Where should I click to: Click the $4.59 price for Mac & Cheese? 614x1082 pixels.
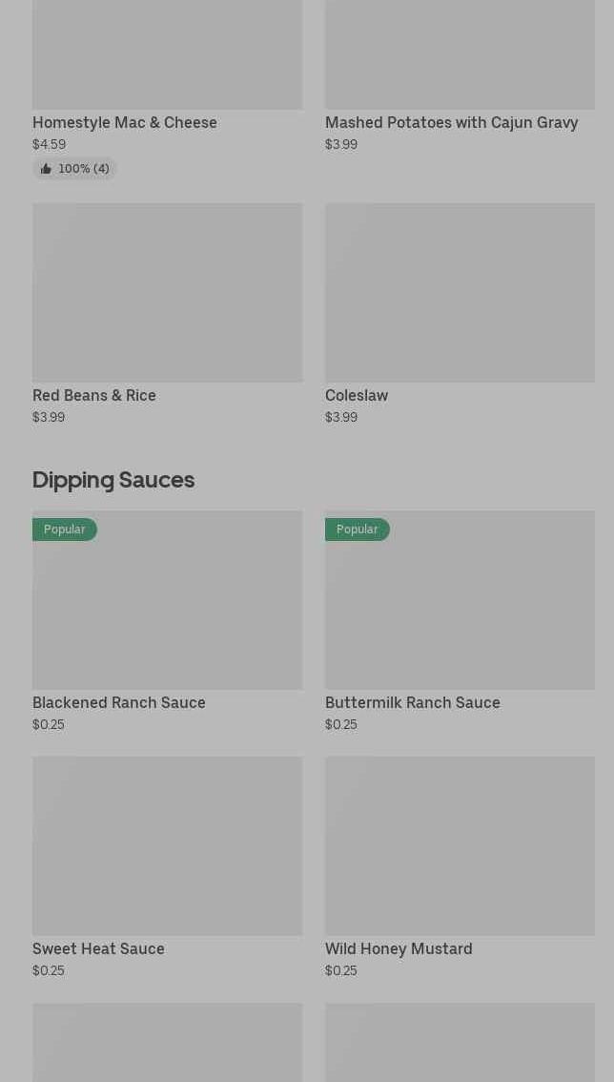[x=50, y=144]
